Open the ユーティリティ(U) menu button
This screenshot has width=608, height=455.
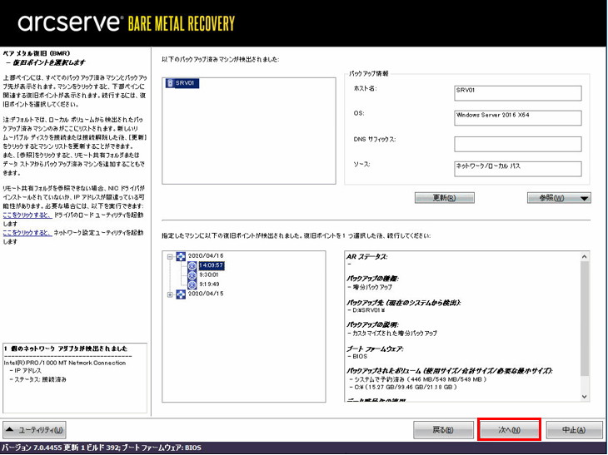pos(34,430)
